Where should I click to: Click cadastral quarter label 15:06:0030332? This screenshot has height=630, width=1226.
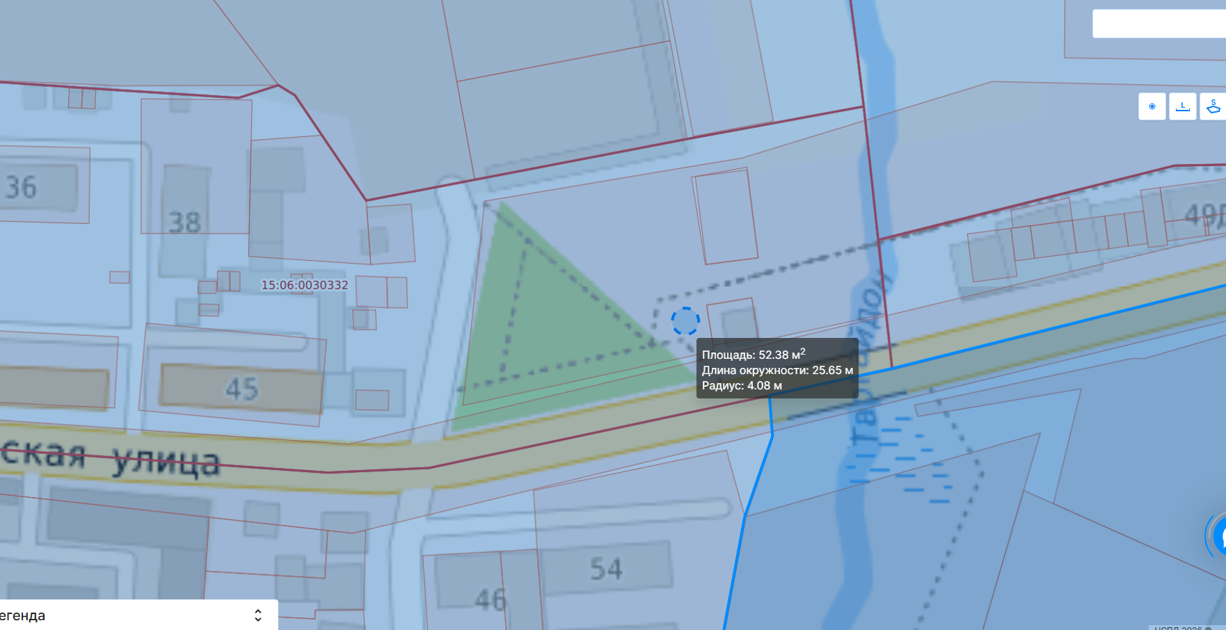click(x=305, y=285)
